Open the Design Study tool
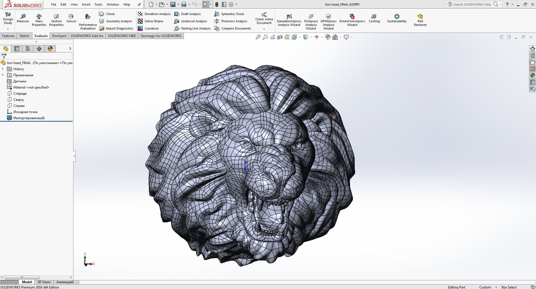The image size is (536, 289). pyautogui.click(x=8, y=18)
